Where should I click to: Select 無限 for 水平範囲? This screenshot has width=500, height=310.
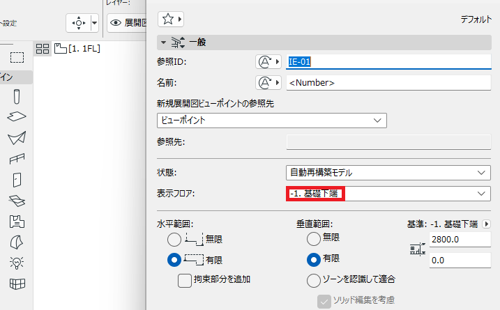174,240
